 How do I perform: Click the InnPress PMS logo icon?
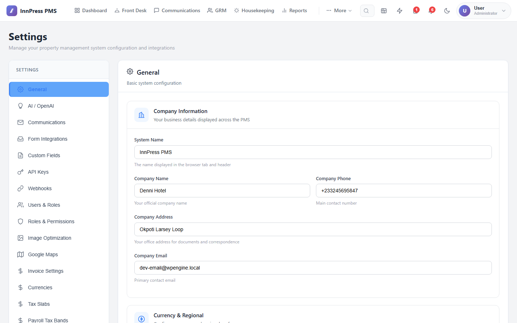[x=12, y=11]
